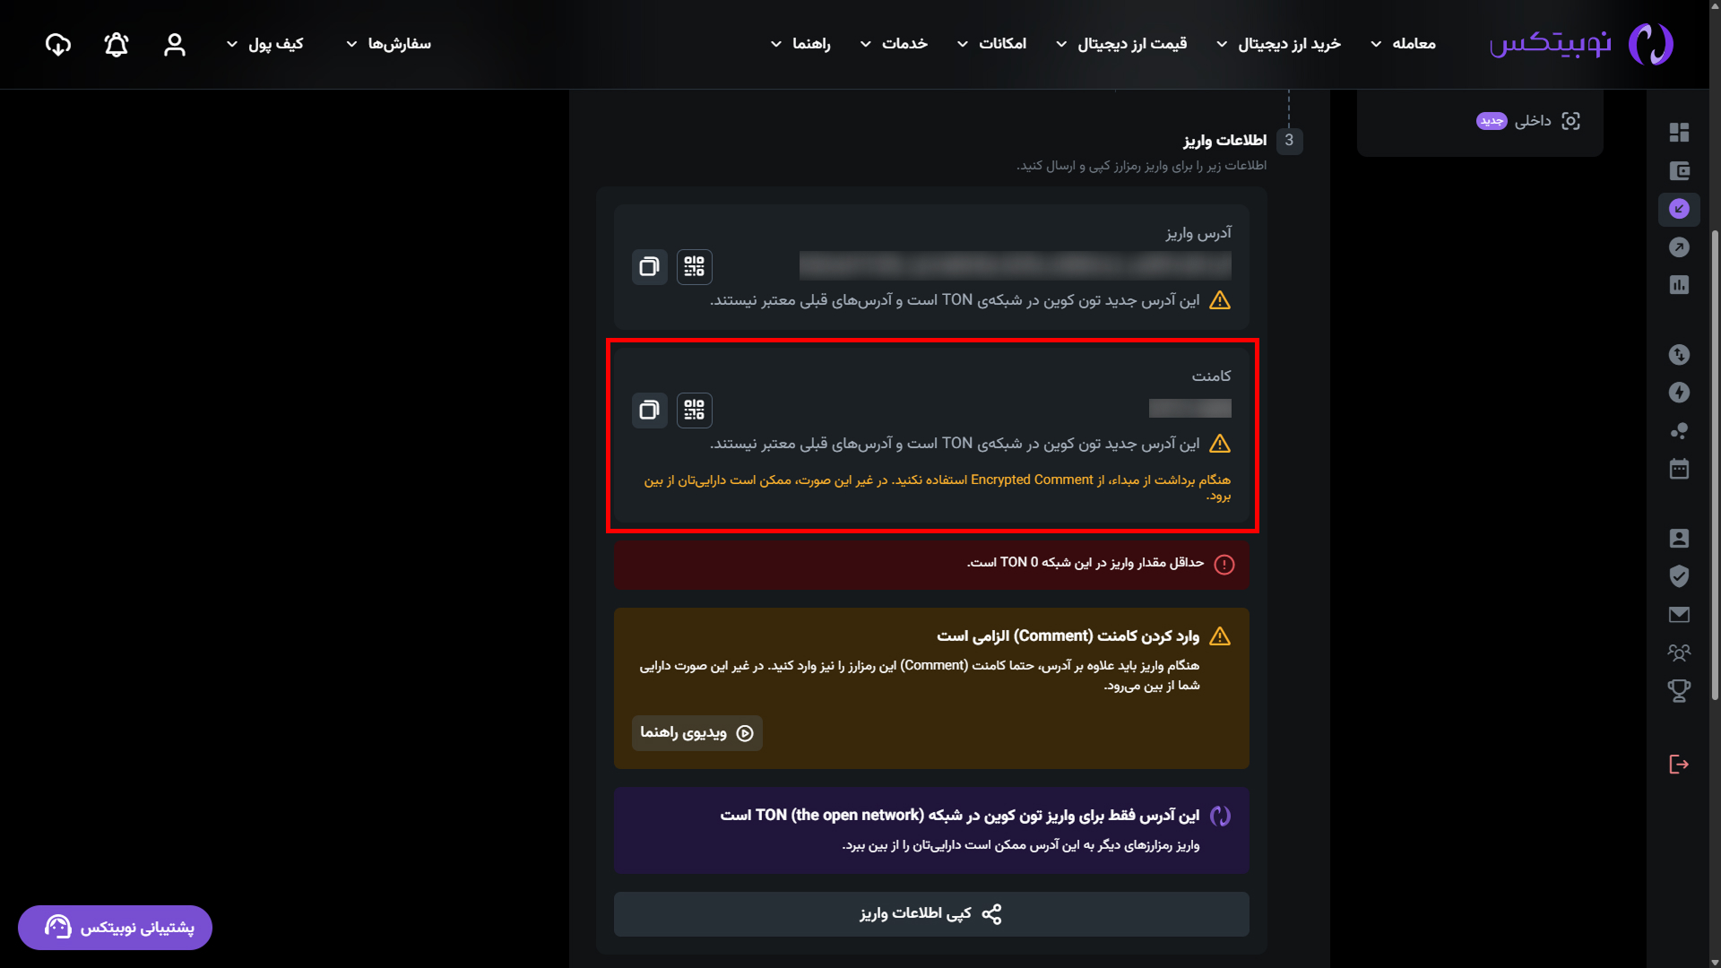Click the share icon on copy deposit info

tap(991, 914)
